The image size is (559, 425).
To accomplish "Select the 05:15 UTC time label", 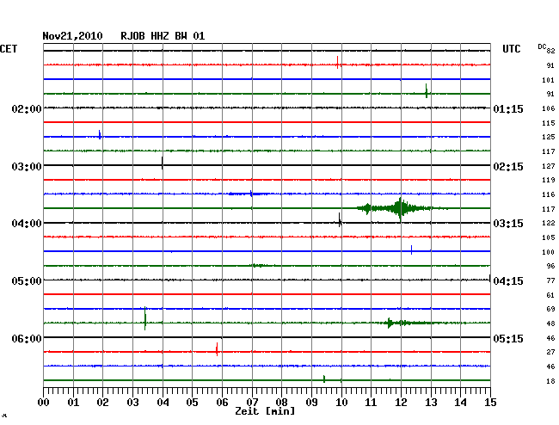I will [508, 338].
